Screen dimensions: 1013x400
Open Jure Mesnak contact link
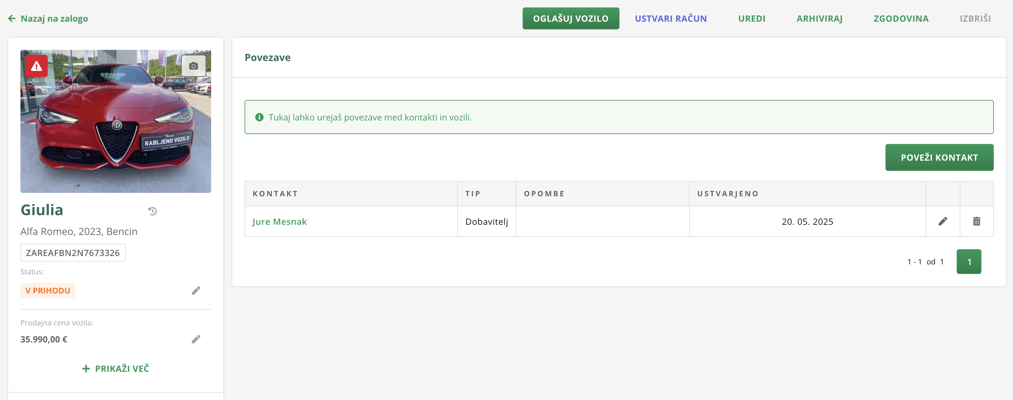click(279, 222)
